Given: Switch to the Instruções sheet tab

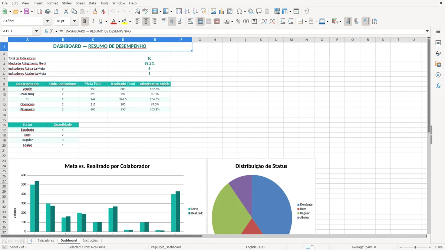Looking at the screenshot, I should pos(90,240).
